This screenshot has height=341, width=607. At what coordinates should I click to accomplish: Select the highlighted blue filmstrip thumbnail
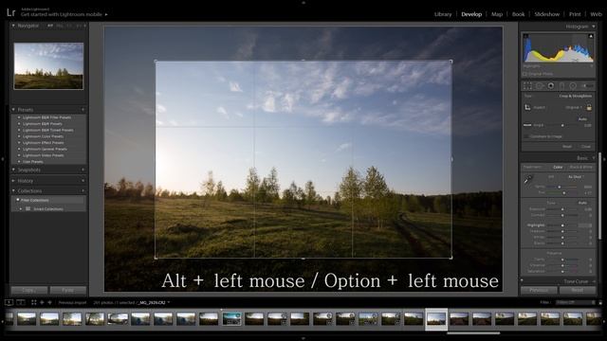pos(231,319)
